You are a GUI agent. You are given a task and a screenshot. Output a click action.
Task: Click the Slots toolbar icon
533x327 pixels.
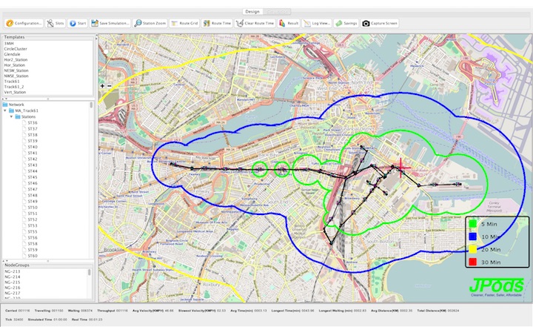56,23
